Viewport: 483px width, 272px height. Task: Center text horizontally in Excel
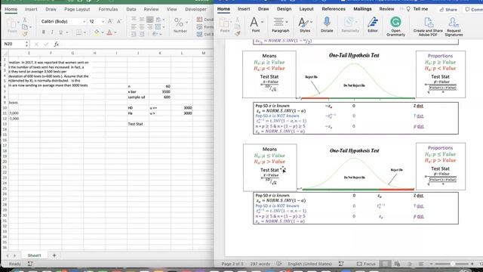[142, 27]
